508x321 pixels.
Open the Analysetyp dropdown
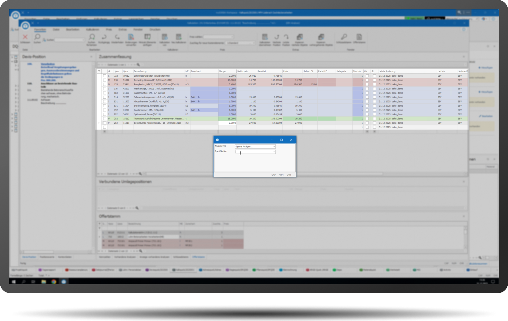[274, 147]
